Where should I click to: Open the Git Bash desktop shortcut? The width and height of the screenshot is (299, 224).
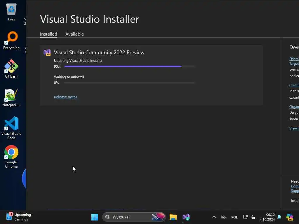[x=11, y=69]
